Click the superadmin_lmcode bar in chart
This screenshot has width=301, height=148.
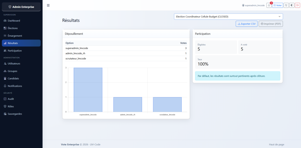click(88, 90)
